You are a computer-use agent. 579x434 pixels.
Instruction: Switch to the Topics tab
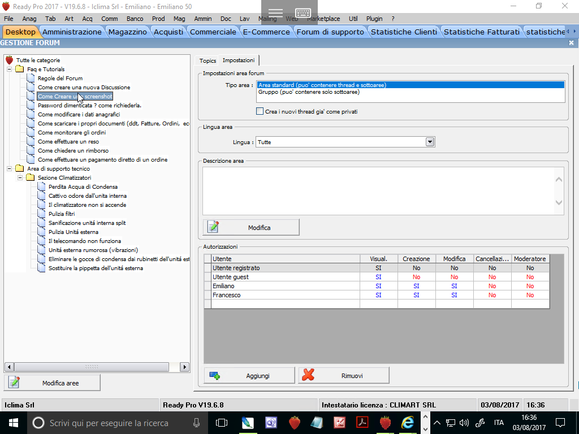[208, 60]
